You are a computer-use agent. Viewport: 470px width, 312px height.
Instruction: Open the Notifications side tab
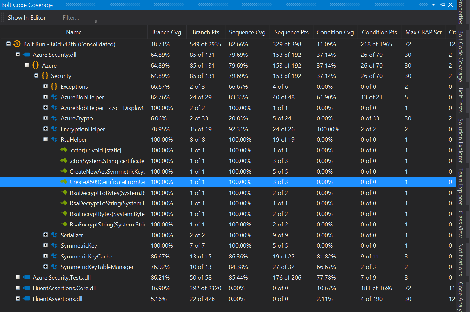pyautogui.click(x=460, y=260)
